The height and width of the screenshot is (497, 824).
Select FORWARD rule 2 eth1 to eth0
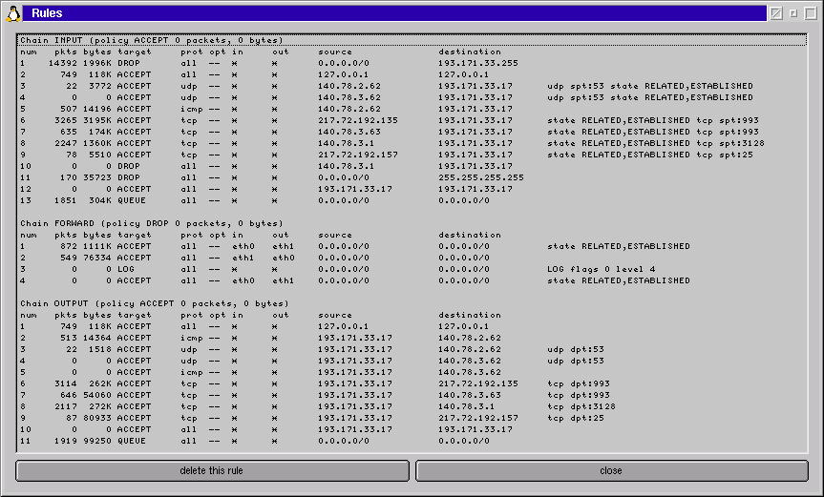click(x=412, y=258)
